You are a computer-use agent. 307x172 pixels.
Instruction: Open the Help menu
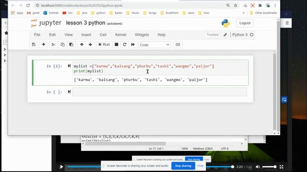tap(162, 35)
